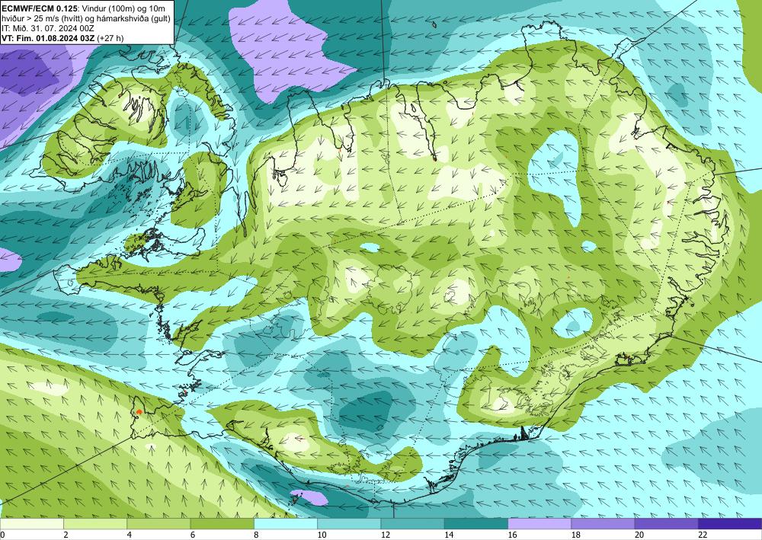Click the 'hviður > 25 m/s (hvítt)' description line
Viewport: 762px width, 540px height.
42,18
